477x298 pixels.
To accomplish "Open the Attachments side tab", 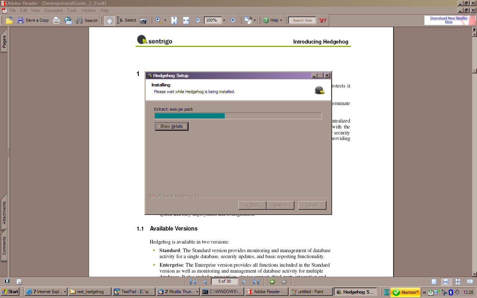I will pos(4,213).
